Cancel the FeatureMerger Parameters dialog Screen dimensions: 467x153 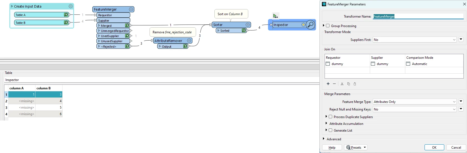pyautogui.click(x=456, y=148)
